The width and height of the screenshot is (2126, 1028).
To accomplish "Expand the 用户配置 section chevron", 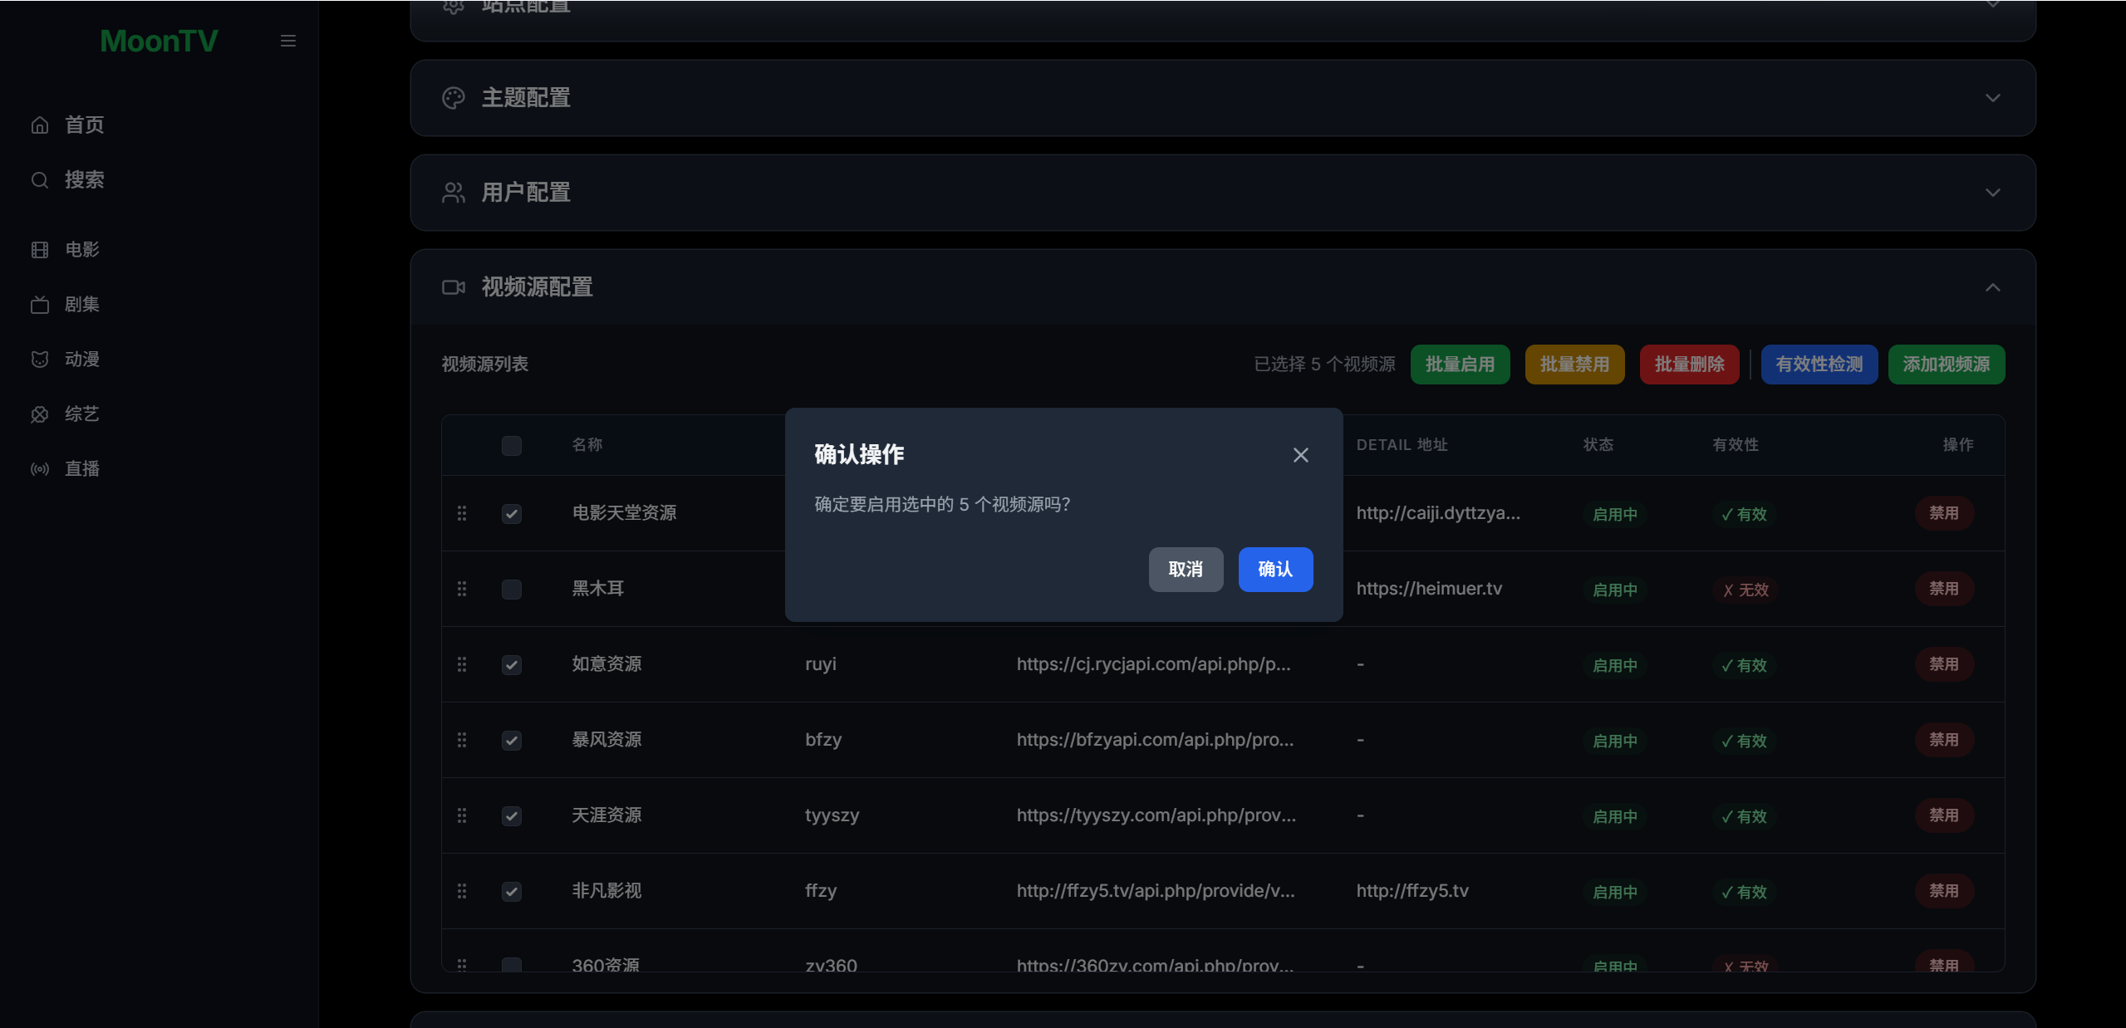I will coord(1992,193).
